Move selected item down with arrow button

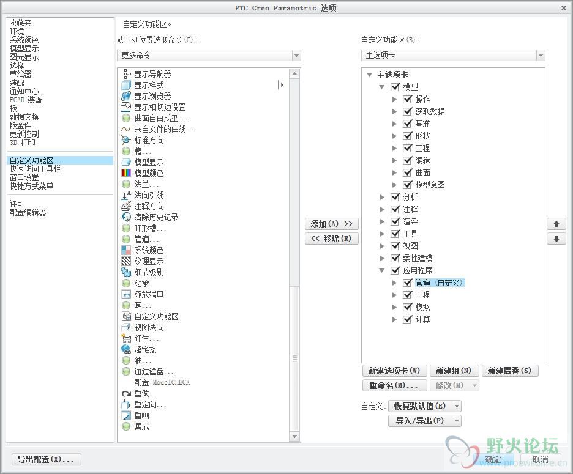pyautogui.click(x=556, y=239)
